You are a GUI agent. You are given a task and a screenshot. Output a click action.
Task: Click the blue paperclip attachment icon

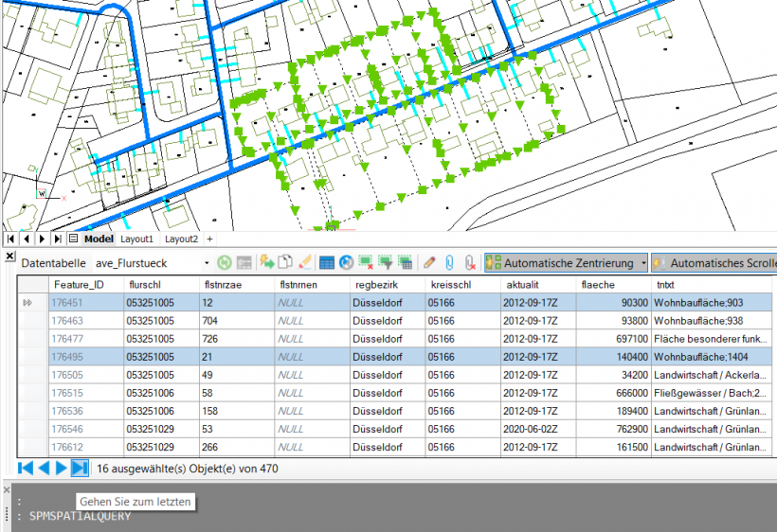click(450, 262)
